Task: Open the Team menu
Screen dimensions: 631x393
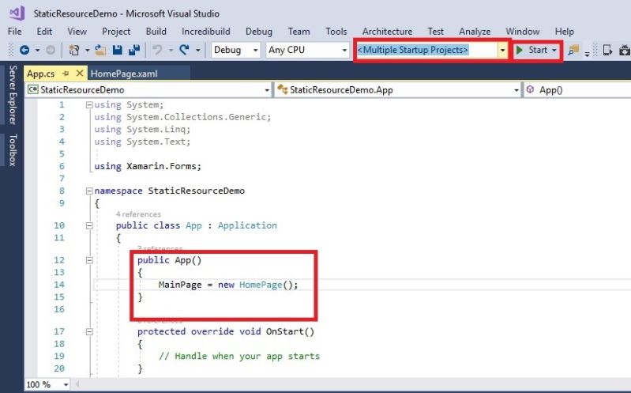Action: (x=299, y=32)
